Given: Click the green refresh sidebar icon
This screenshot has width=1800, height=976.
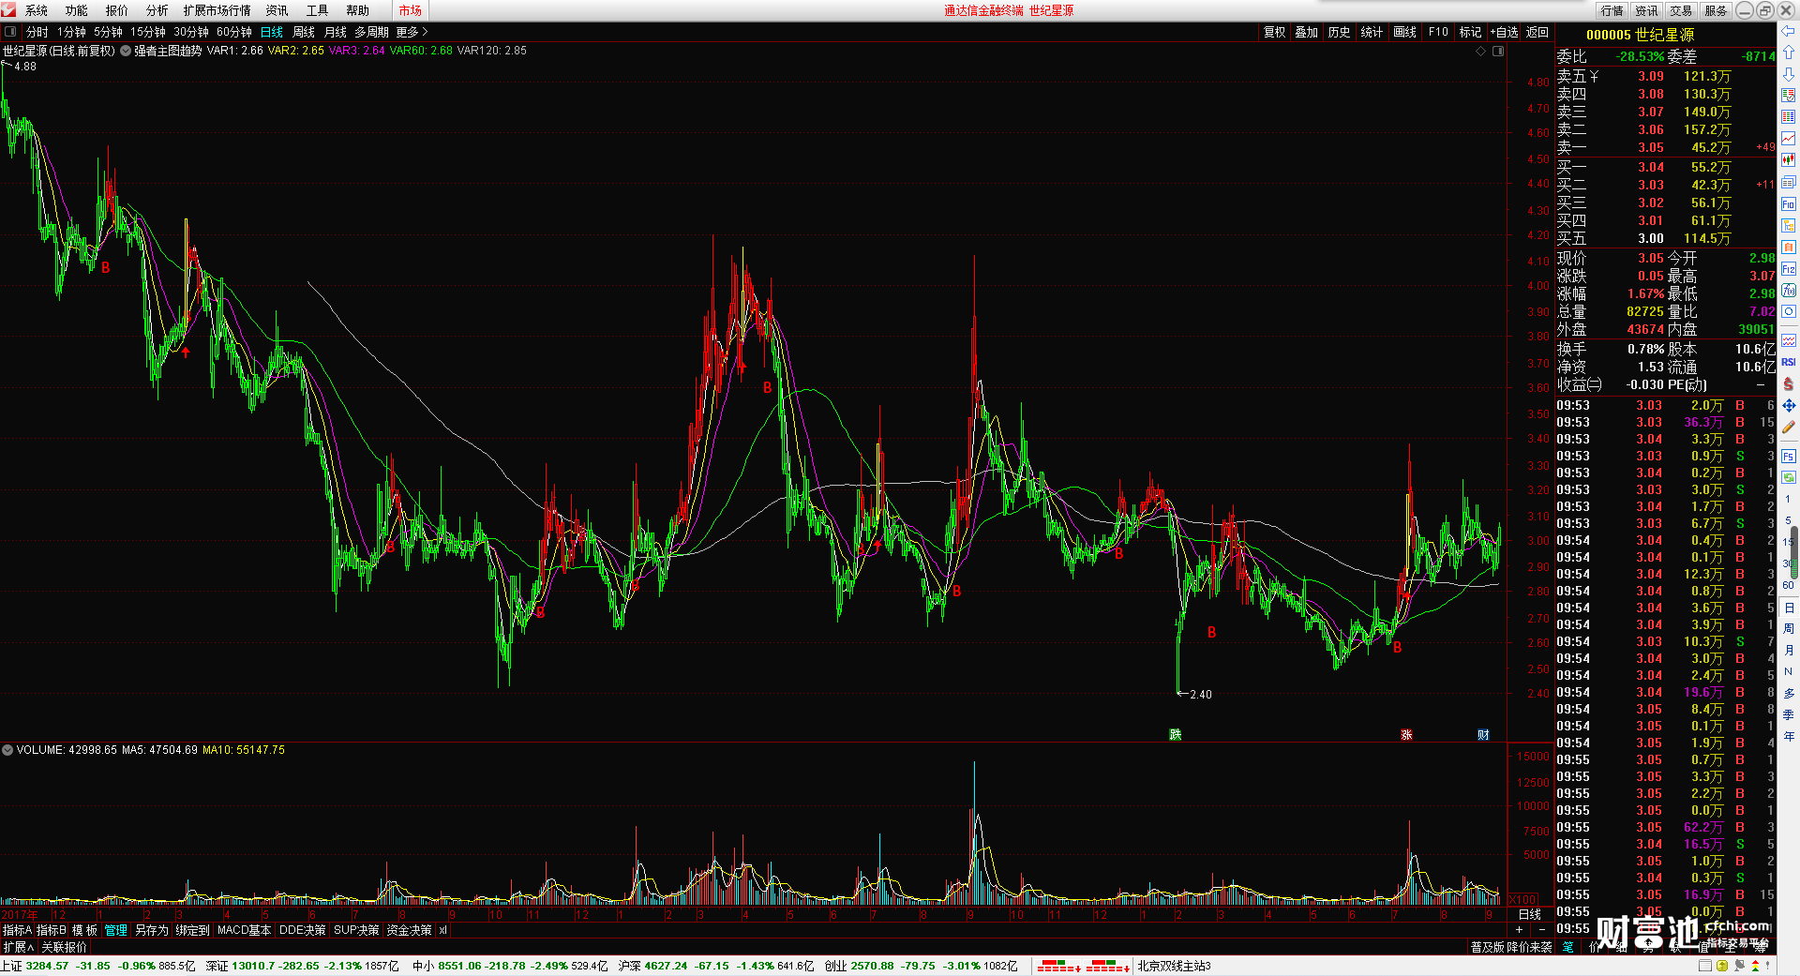Looking at the screenshot, I should pyautogui.click(x=1788, y=477).
